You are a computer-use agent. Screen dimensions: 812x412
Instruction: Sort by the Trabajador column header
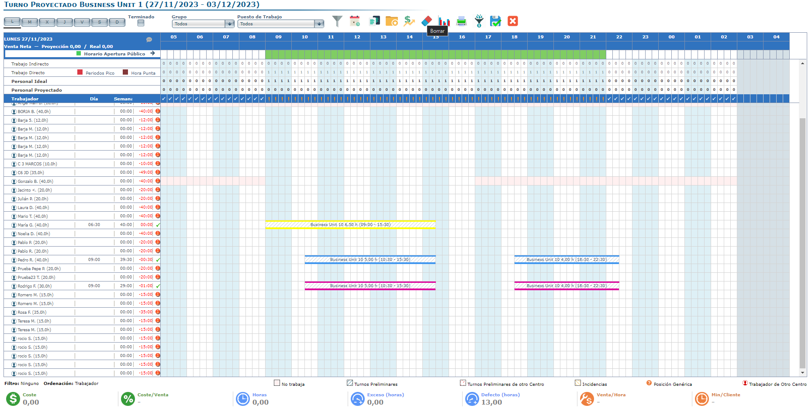coord(25,99)
